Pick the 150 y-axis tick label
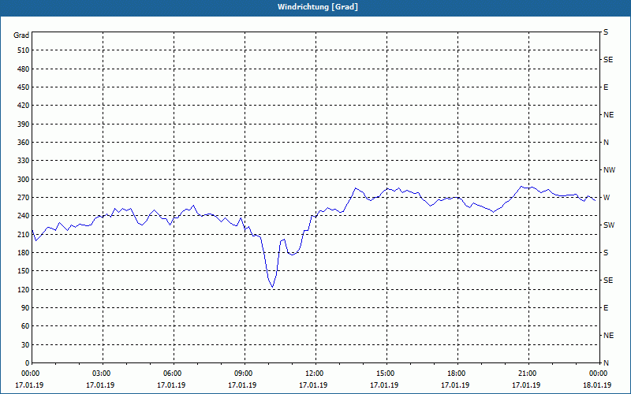 coord(23,271)
